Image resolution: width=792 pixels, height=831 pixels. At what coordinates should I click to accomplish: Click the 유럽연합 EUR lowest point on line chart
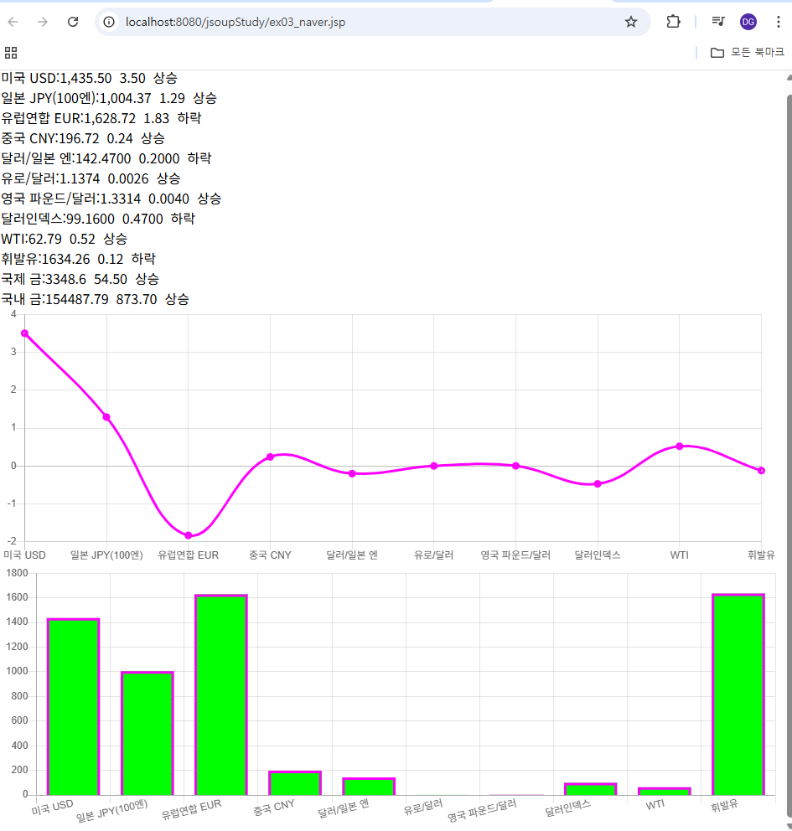click(189, 535)
